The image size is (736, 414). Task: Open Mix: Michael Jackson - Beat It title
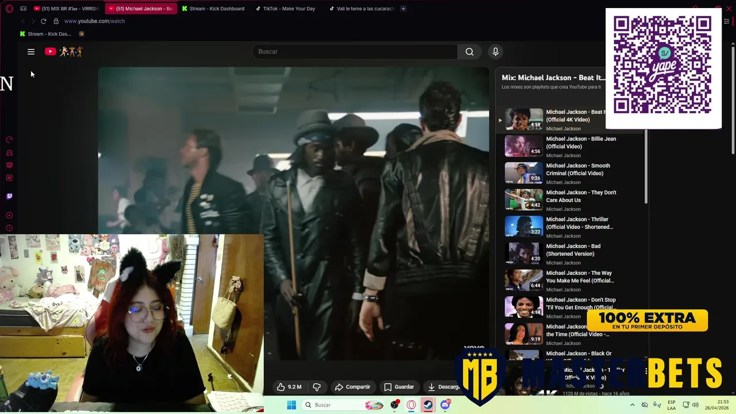coord(553,78)
